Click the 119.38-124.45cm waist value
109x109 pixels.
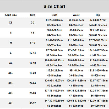pos(76,91)
